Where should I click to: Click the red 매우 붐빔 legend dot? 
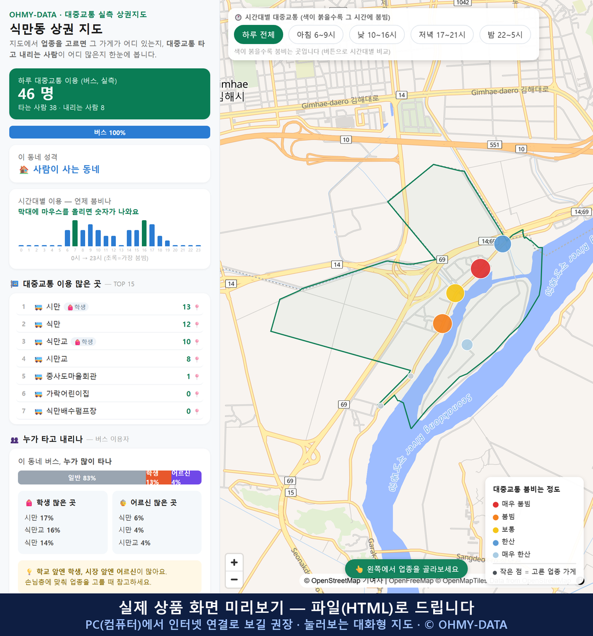[x=496, y=505]
